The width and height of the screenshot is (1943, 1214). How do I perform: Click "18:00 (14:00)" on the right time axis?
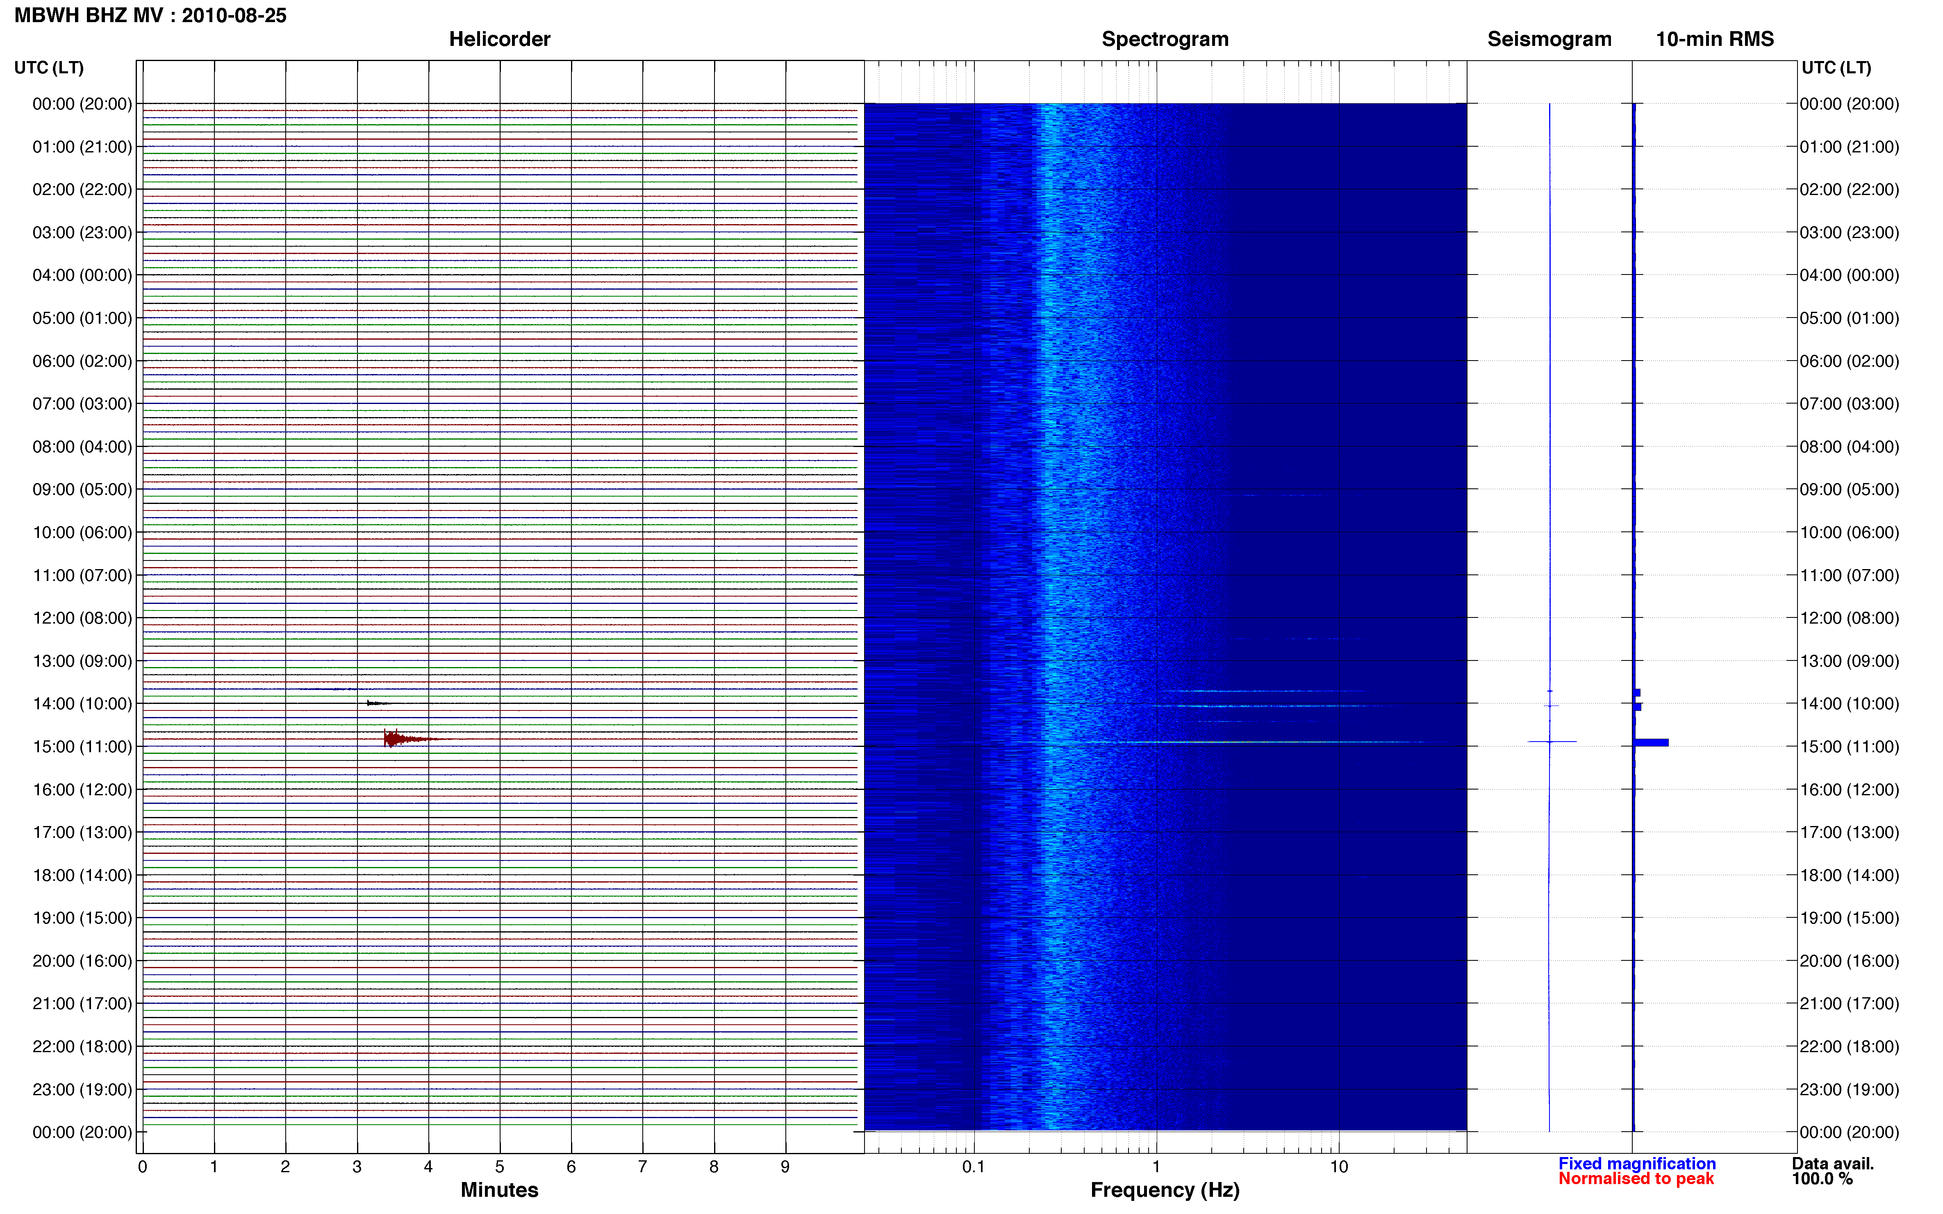pos(1850,875)
